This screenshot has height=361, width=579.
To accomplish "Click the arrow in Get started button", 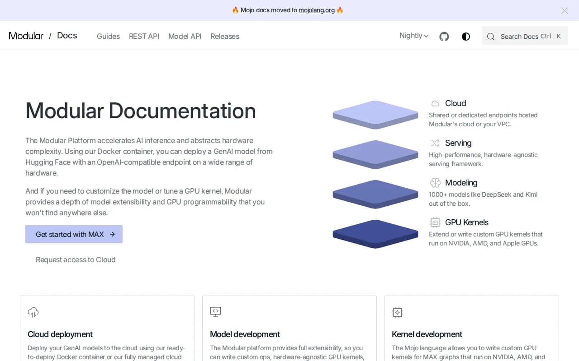I will [x=112, y=234].
